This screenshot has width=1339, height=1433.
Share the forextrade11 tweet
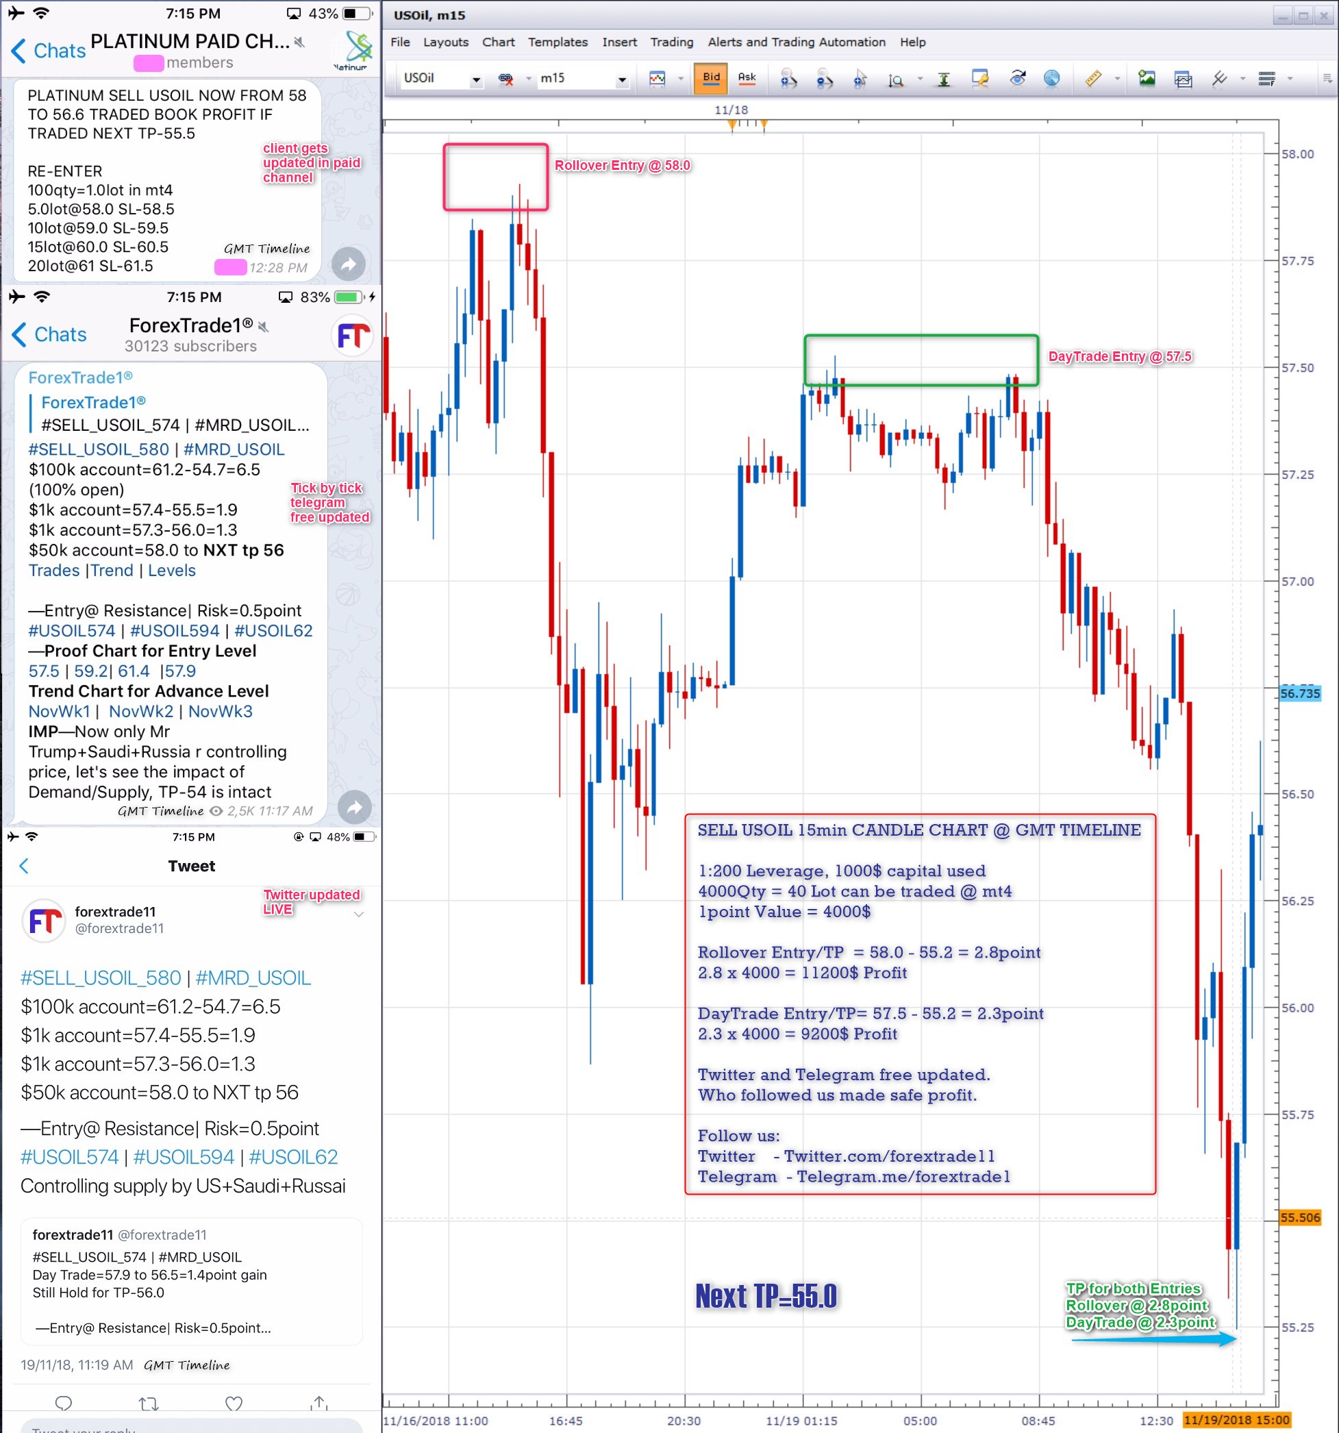point(319,1402)
